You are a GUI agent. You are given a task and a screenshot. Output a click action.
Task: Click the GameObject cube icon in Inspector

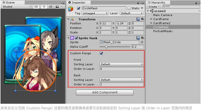click(70, 9)
